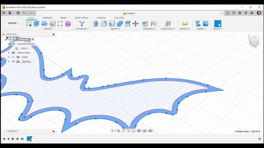The height and width of the screenshot is (148, 264).
Task: Play the timeline
Action: pyautogui.click(x=13, y=139)
